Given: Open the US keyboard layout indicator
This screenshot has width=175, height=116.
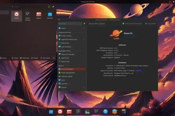Looking at the screenshot, I should click(x=170, y=2).
